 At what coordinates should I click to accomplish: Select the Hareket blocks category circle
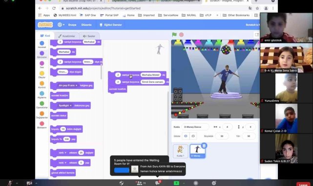42,43
